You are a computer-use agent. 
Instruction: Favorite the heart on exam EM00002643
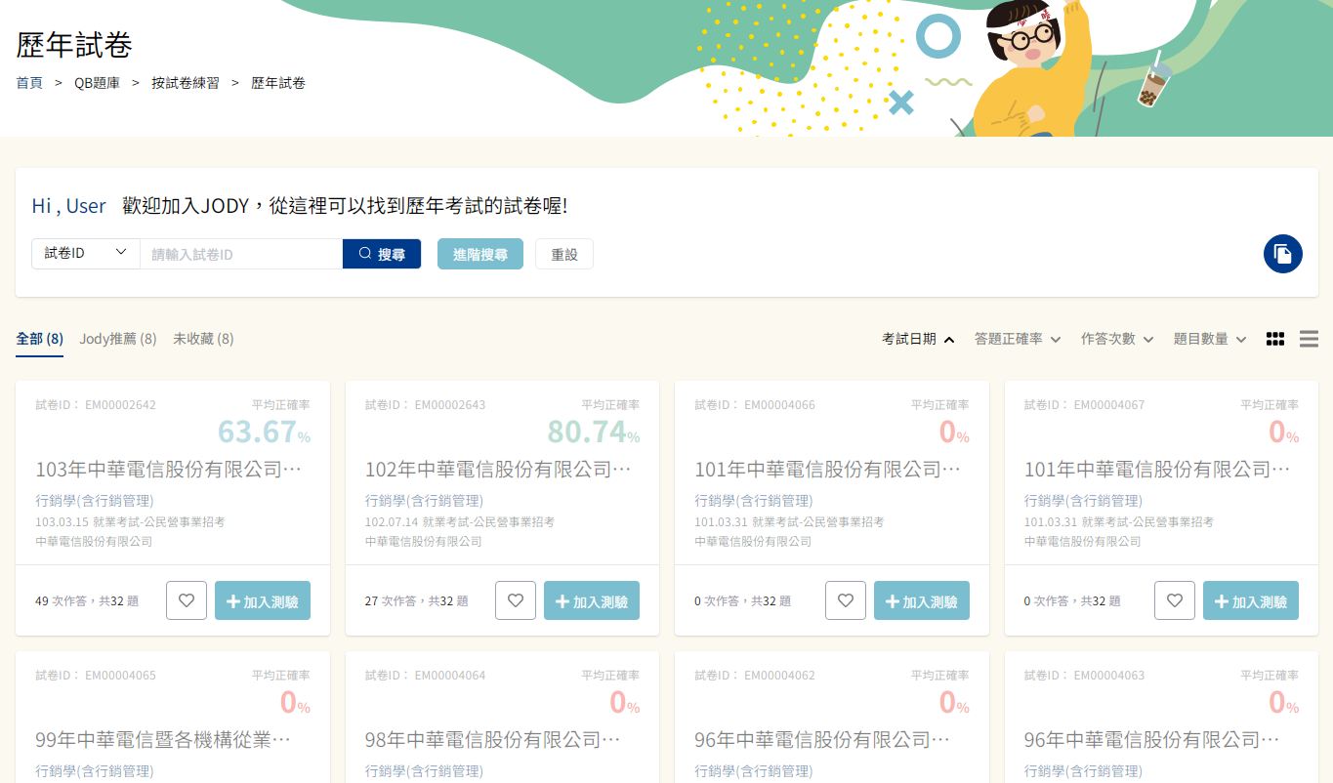click(x=516, y=600)
